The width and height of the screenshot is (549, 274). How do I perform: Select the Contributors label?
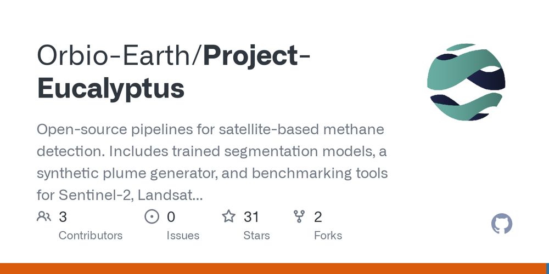point(91,236)
